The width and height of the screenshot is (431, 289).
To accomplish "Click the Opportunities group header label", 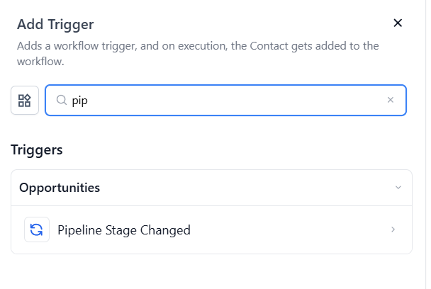I will 60,188.
